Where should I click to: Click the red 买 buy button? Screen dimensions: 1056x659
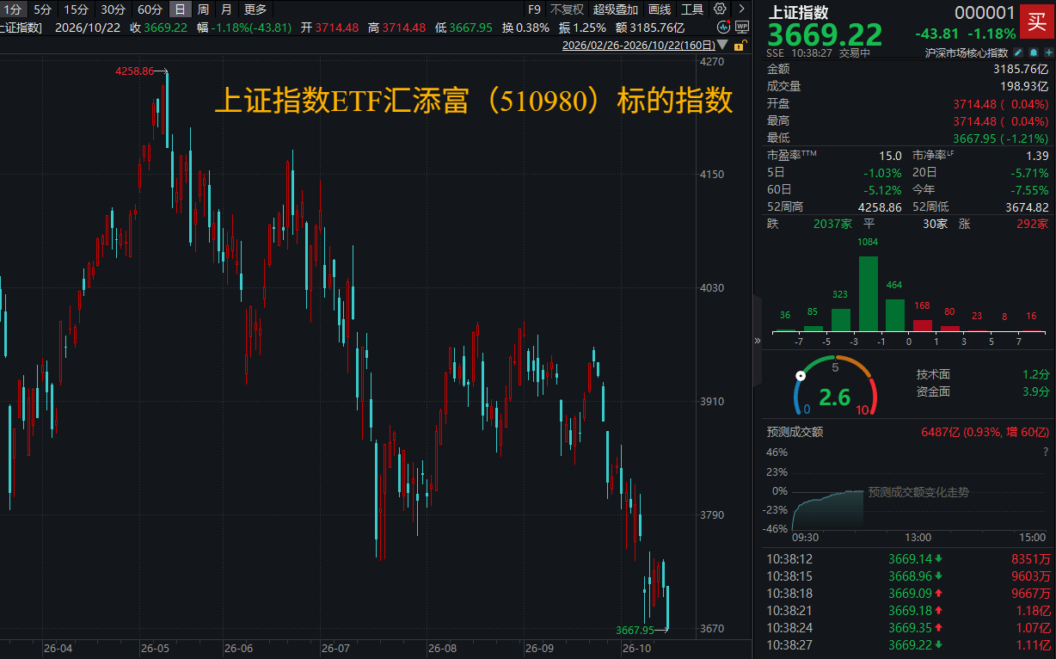point(1036,23)
